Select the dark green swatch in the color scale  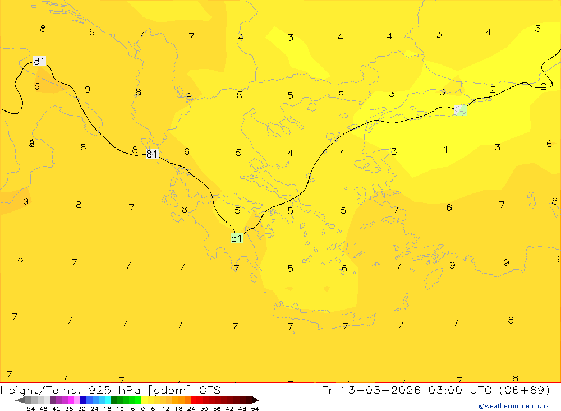tap(114, 400)
